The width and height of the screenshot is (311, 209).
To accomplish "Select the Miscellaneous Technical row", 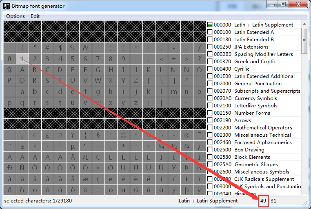I will tap(254, 135).
